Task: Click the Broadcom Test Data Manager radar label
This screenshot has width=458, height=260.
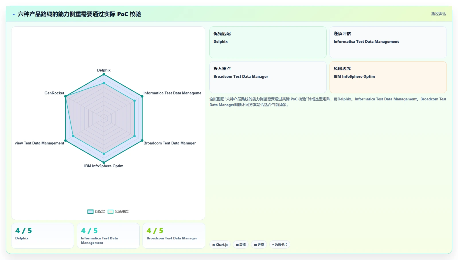Action: 169,143
